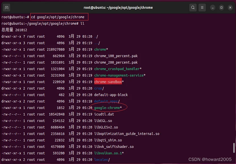Close the terminal window
The width and height of the screenshot is (236, 164).
pos(230,7)
